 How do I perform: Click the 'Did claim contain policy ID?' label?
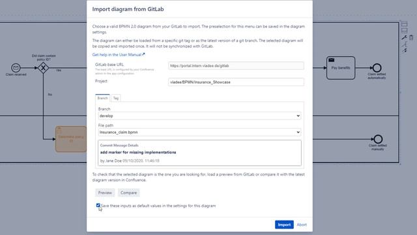[44, 57]
